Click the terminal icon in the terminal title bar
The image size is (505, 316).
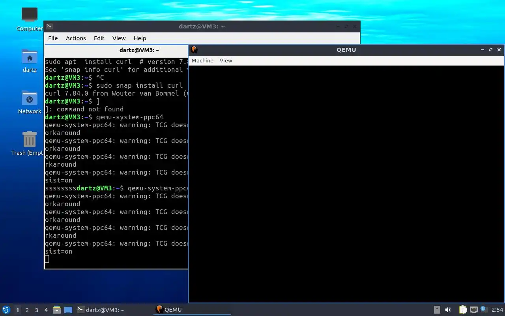click(x=49, y=26)
